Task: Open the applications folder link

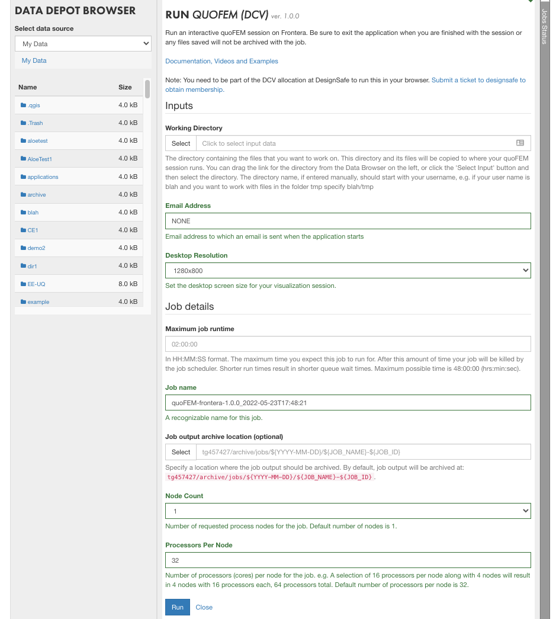Action: coord(43,177)
